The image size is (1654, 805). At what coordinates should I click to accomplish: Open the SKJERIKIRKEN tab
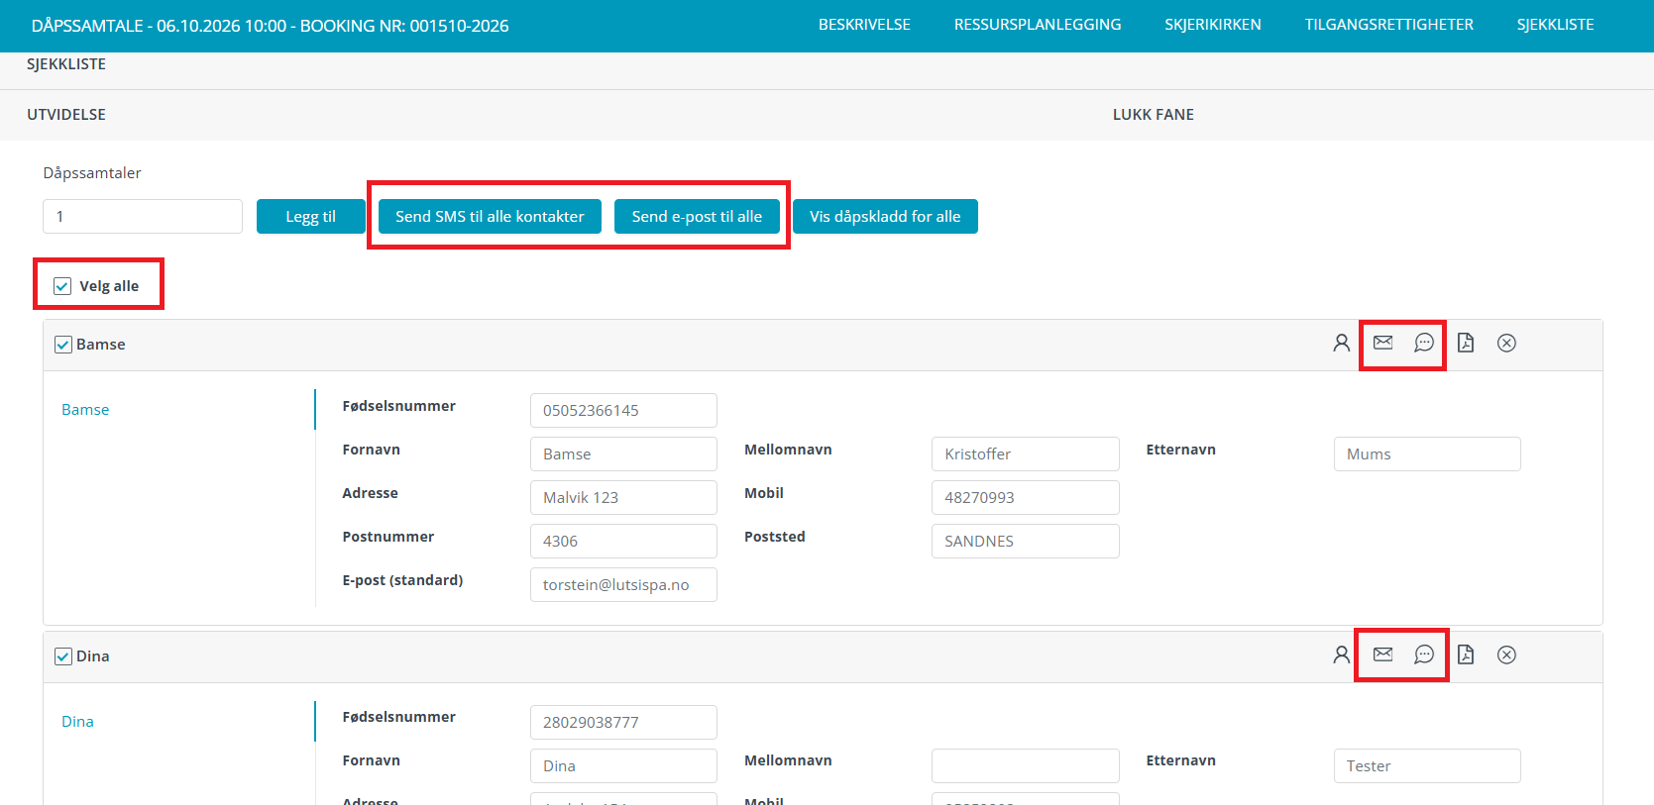point(1213,25)
